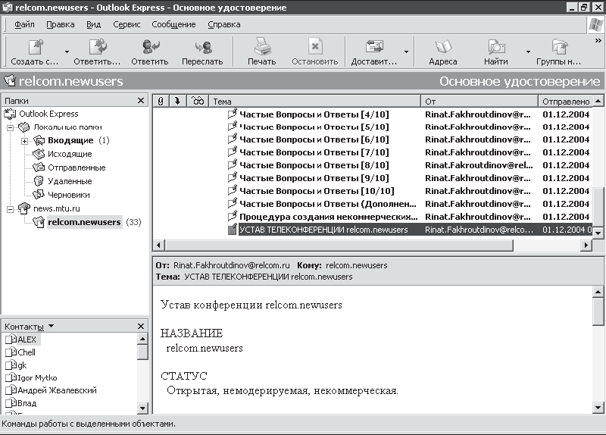Click the Создать сообщение toolbar icon
The width and height of the screenshot is (606, 435).
coord(35,48)
